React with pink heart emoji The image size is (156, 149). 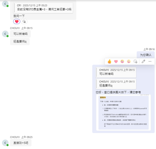[x=116, y=62]
